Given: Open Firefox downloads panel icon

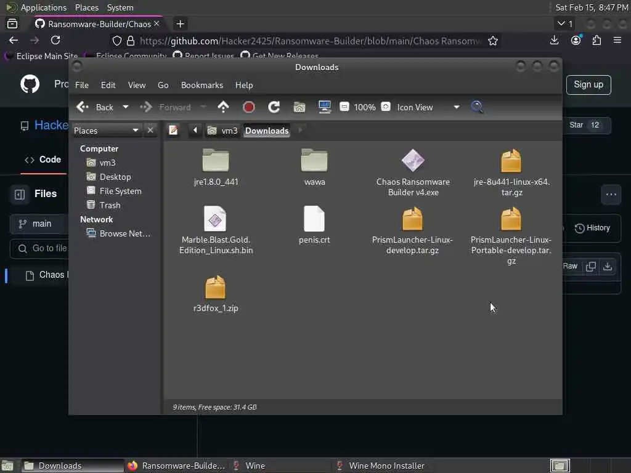Looking at the screenshot, I should 554,40.
